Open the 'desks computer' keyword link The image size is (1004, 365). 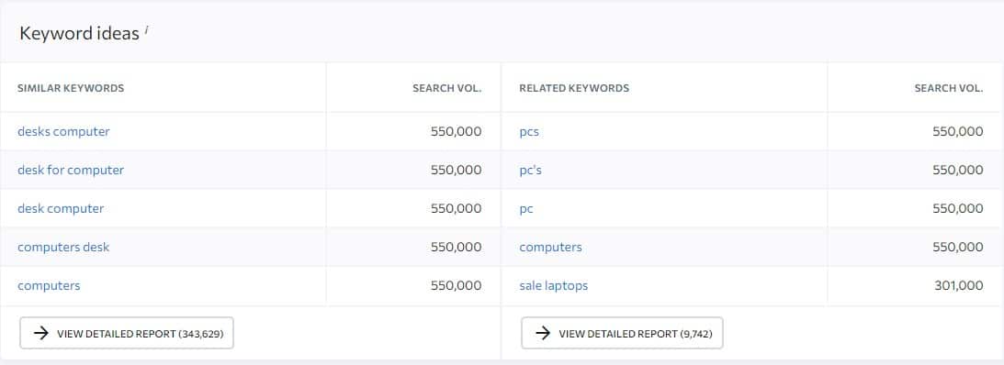(x=63, y=132)
